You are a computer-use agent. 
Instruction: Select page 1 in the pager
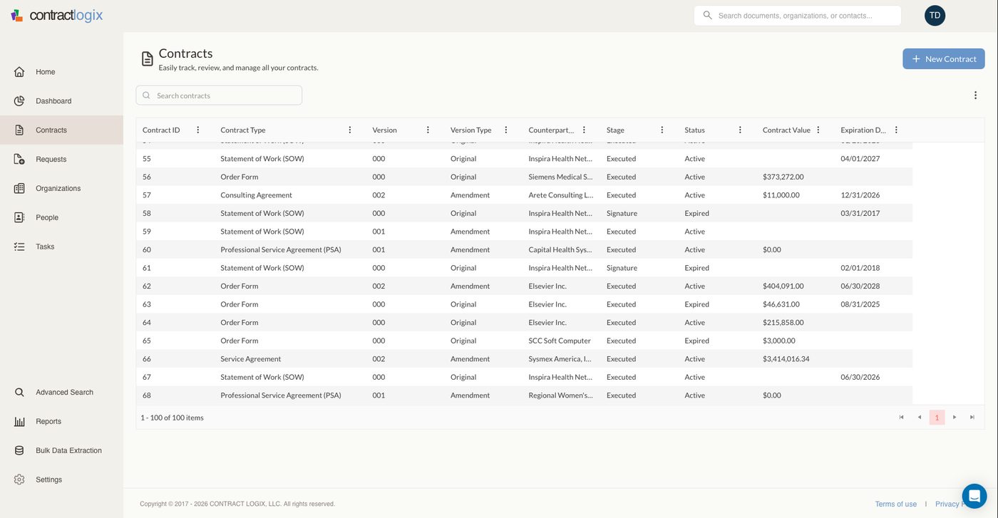[x=937, y=418]
